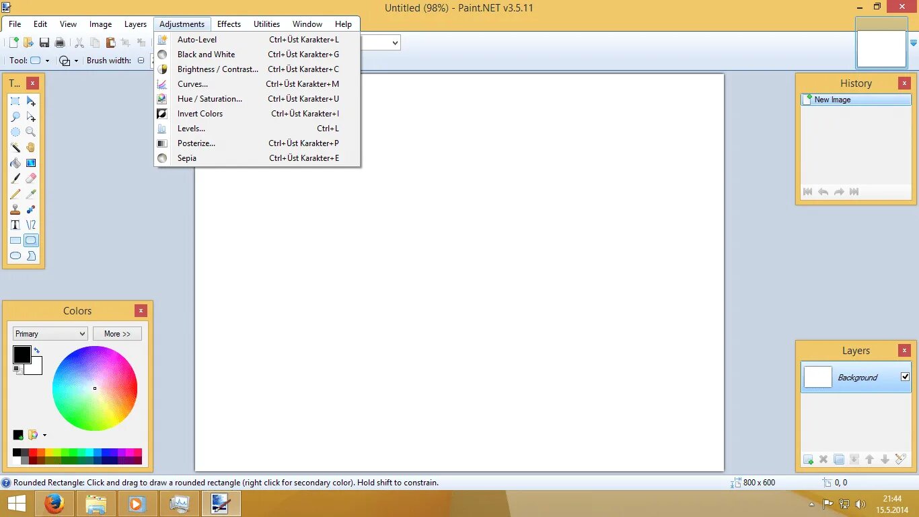
Task: Click the secondary white color swatch
Action: 34,367
